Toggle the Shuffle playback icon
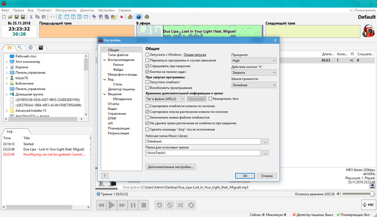 180,205
